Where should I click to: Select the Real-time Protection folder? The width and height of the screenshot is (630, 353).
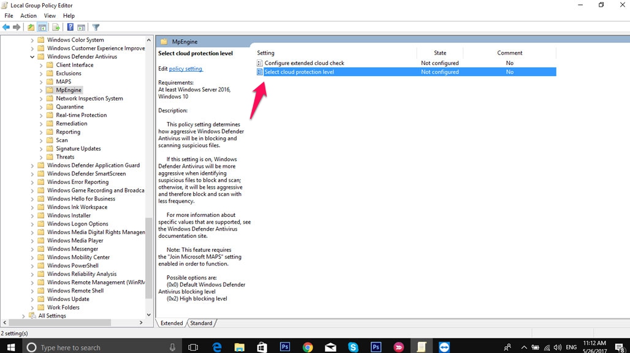point(81,115)
